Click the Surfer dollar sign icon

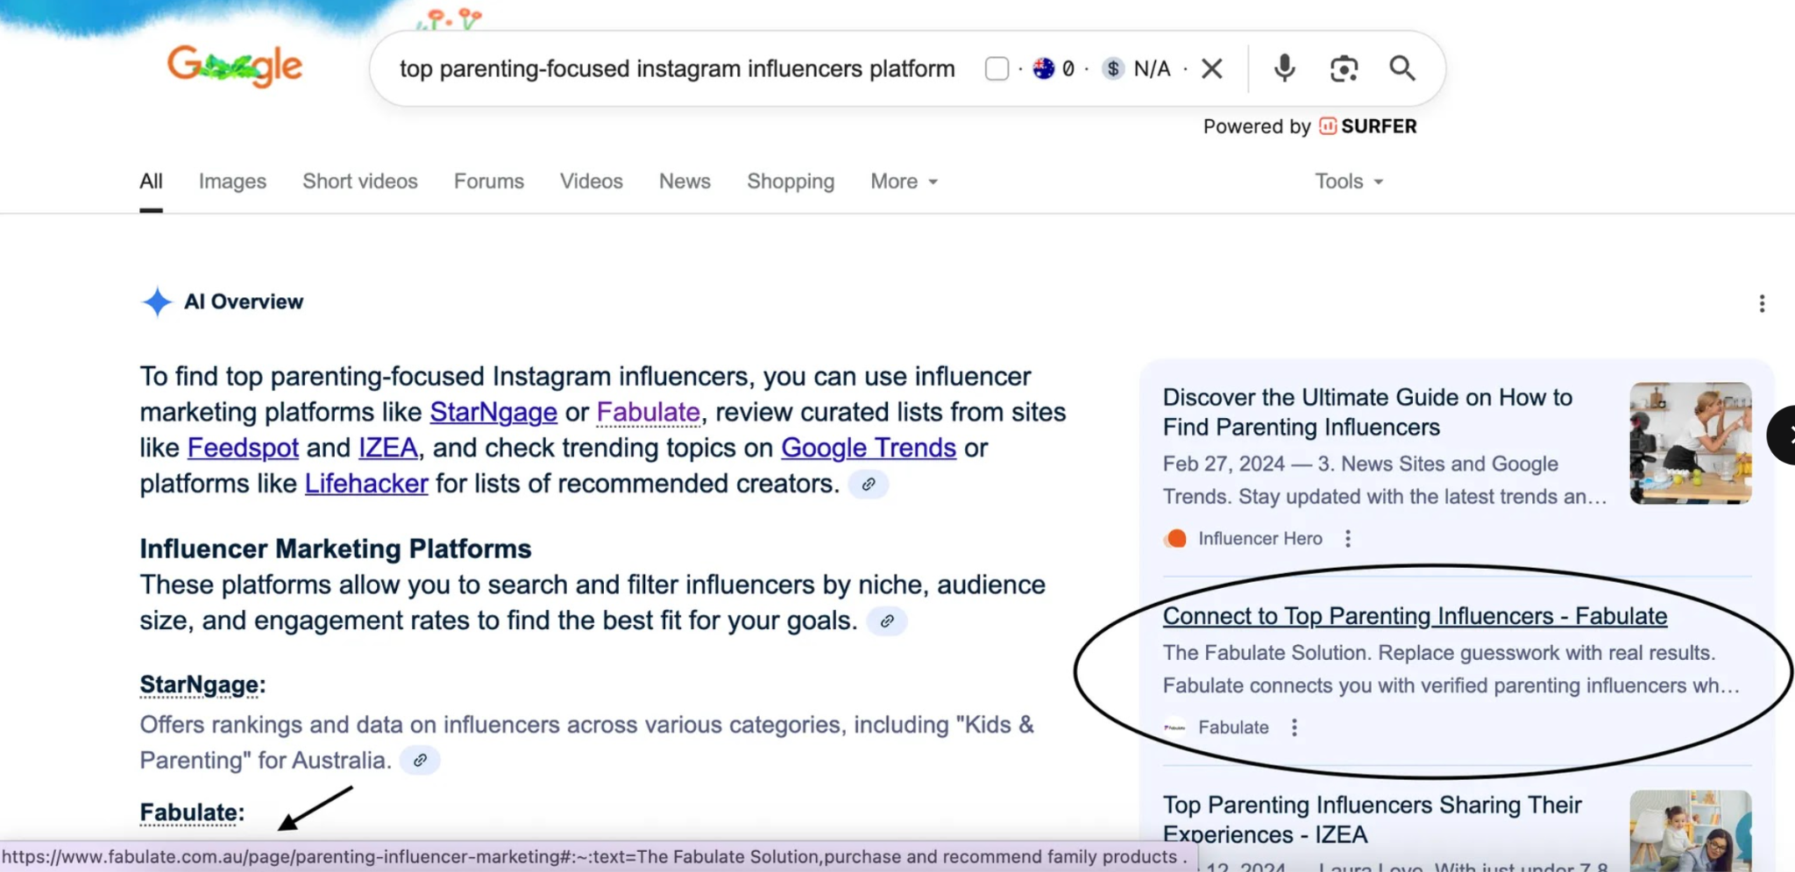1113,68
